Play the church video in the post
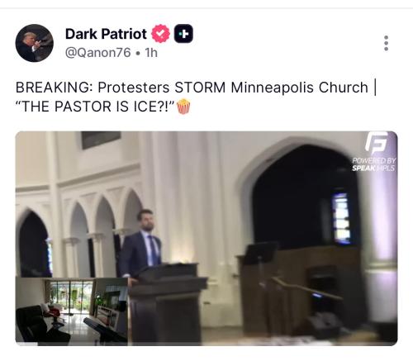Image resolution: width=413 pixels, height=361 pixels. (206, 238)
